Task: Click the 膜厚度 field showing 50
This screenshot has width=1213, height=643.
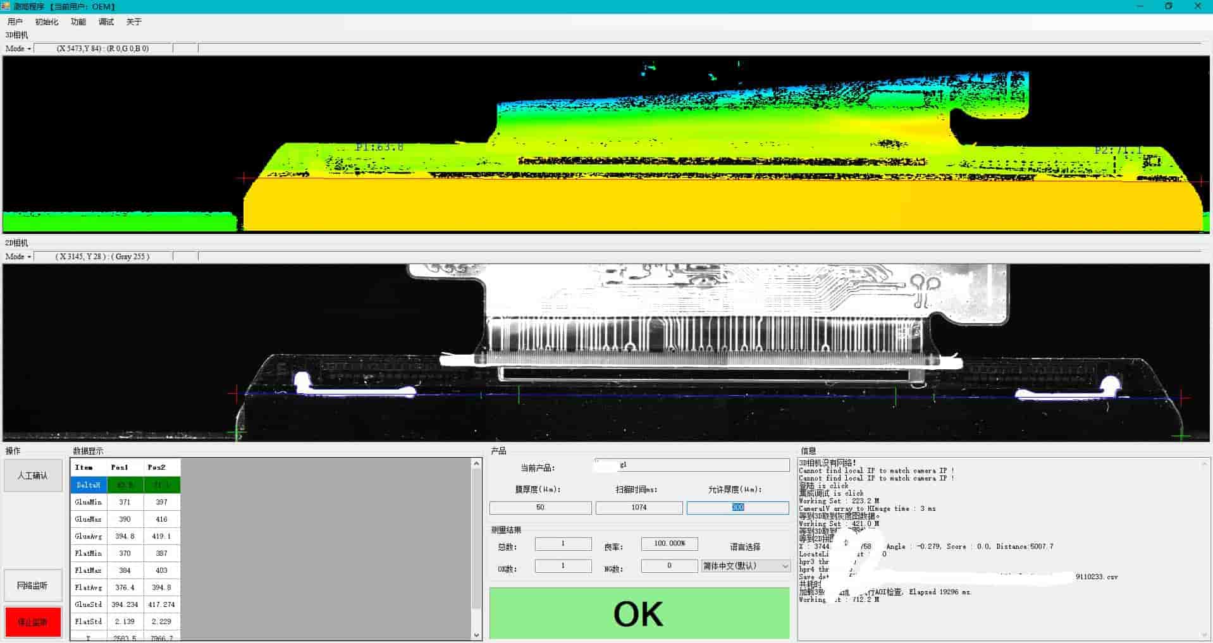Action: 540,508
